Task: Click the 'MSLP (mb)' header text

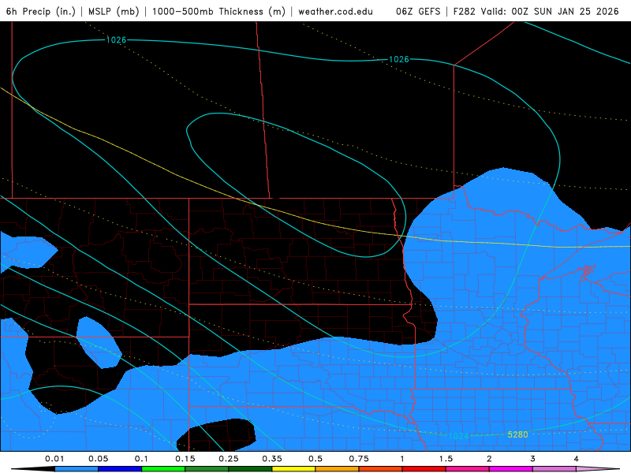Action: [114, 11]
